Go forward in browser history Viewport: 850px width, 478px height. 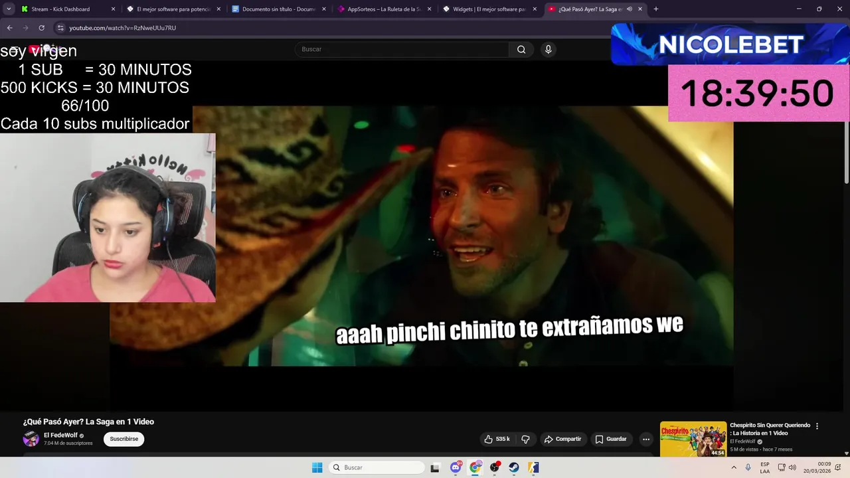(25, 28)
